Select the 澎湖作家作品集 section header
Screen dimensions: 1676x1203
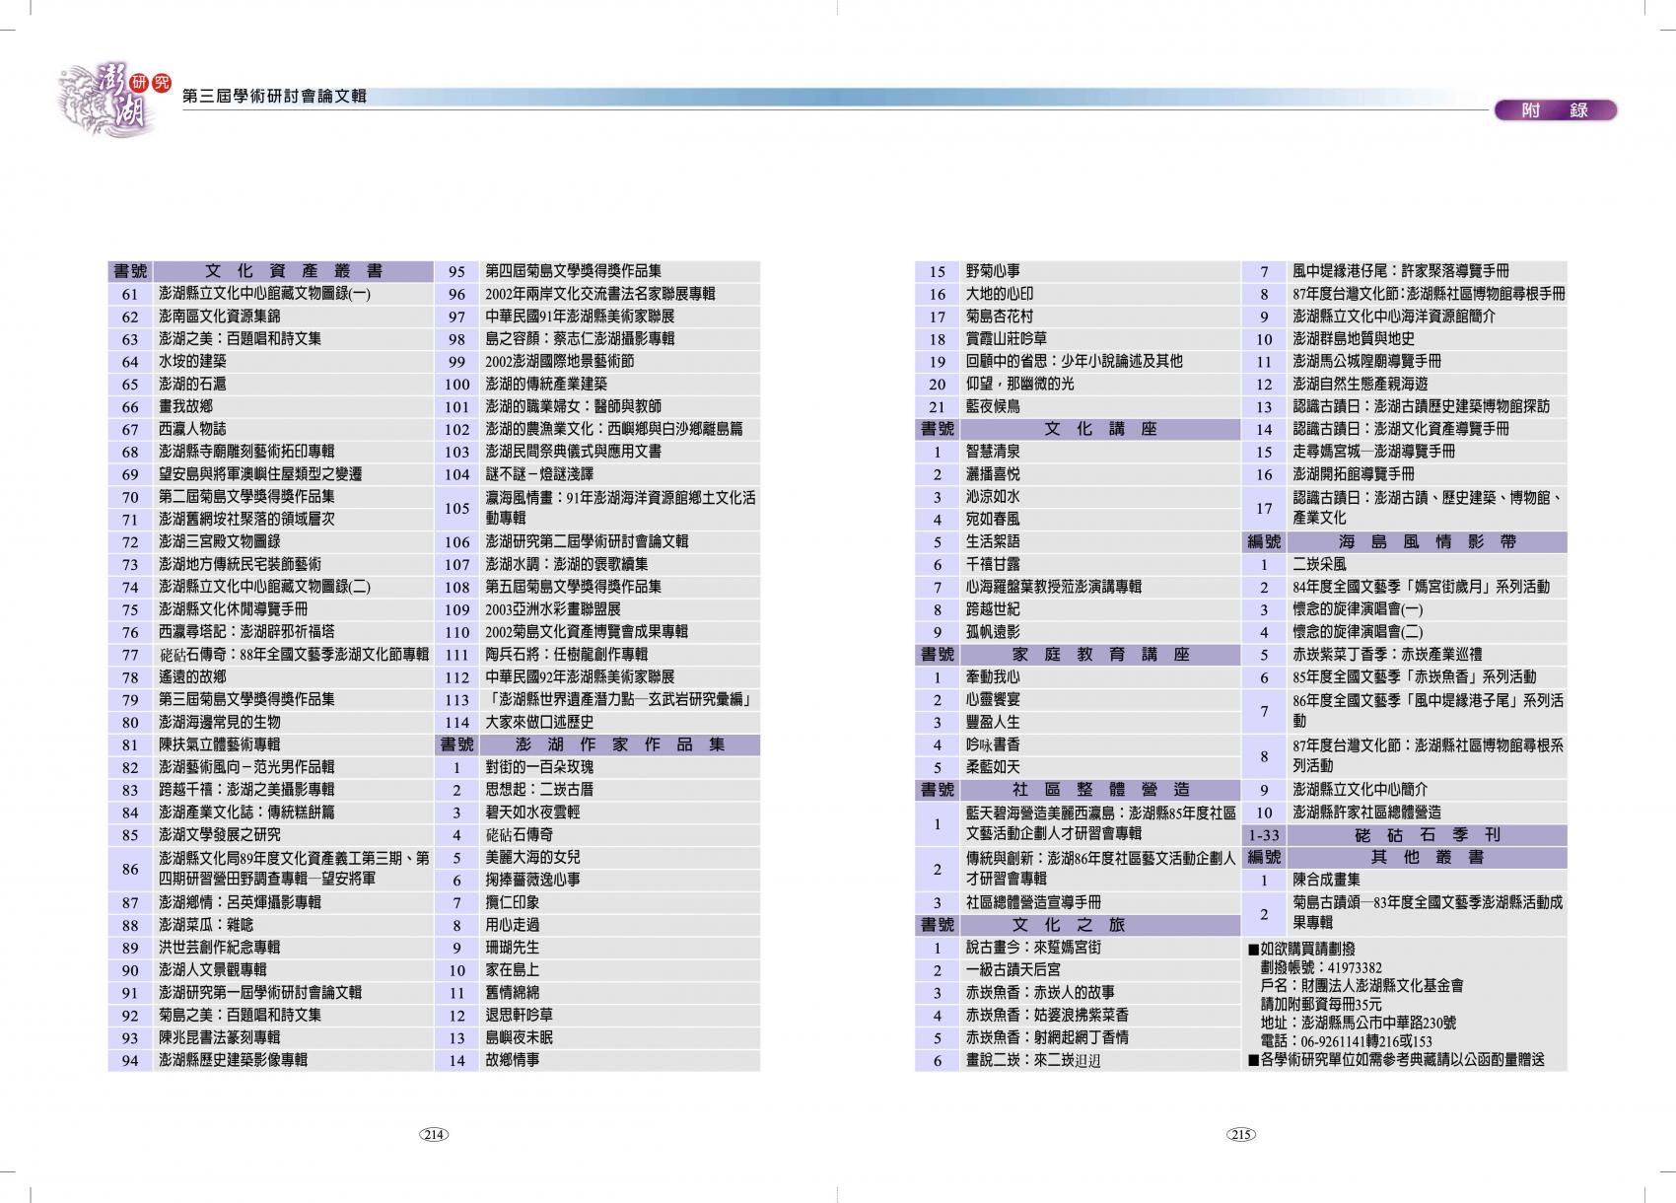pos(620,744)
